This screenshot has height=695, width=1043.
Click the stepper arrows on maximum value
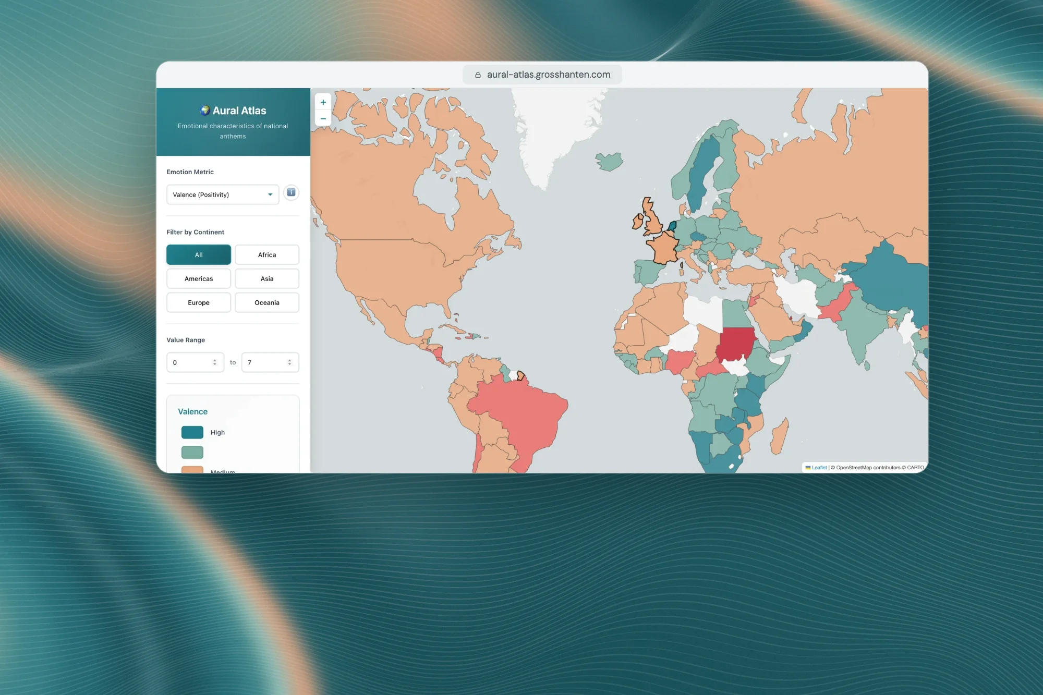click(x=289, y=362)
